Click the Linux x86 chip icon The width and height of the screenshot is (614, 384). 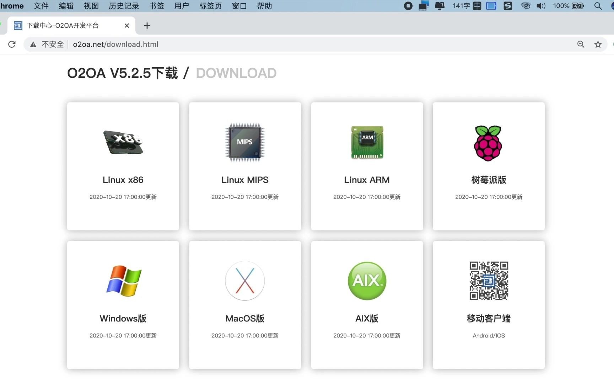[123, 142]
